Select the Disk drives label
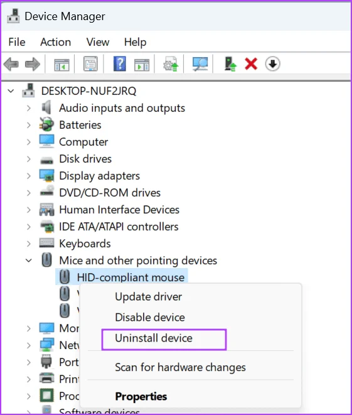This screenshot has width=352, height=415. tap(85, 159)
